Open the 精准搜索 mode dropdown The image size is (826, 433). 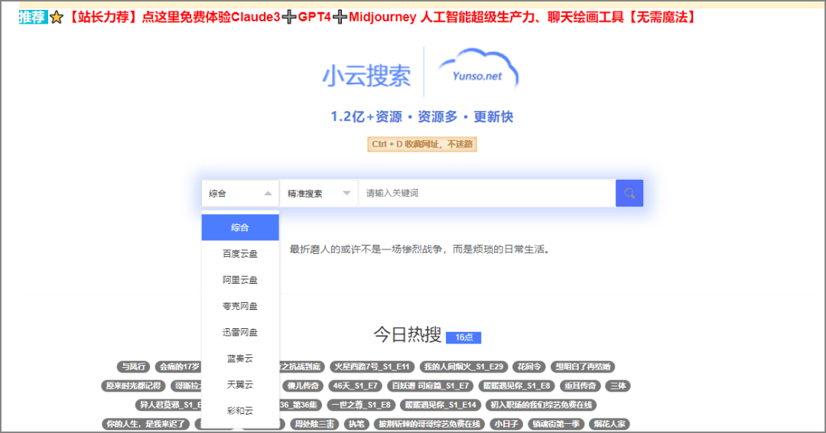coord(319,194)
